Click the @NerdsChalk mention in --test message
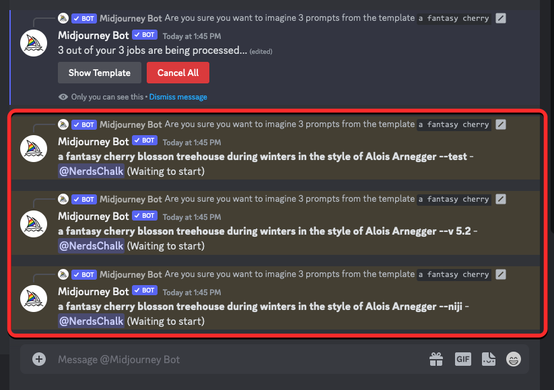This screenshot has height=390, width=554. [91, 171]
